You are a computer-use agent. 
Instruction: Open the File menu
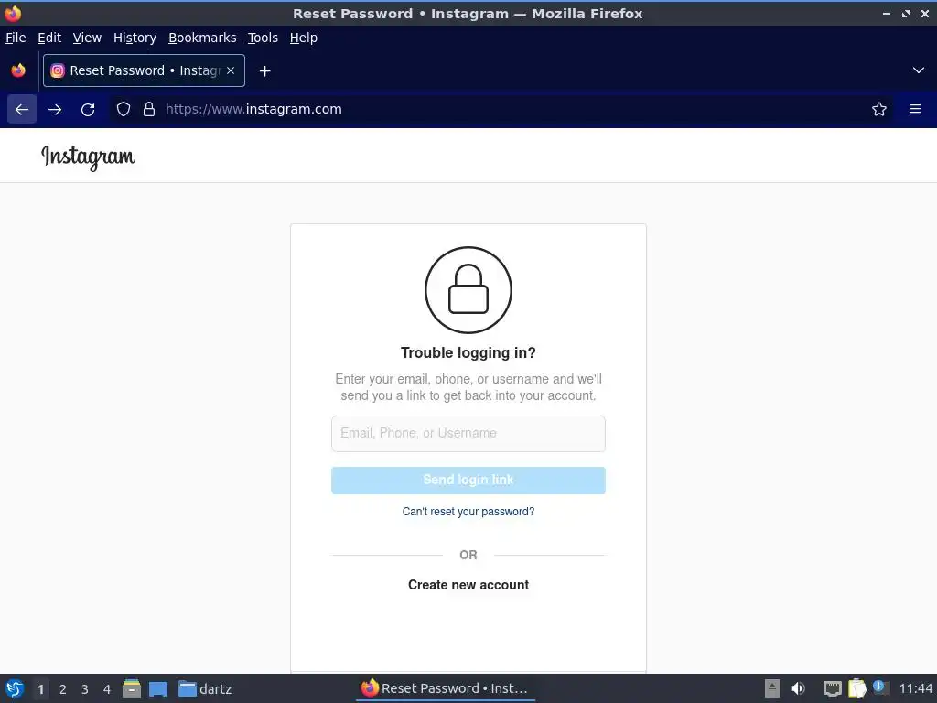(16, 38)
